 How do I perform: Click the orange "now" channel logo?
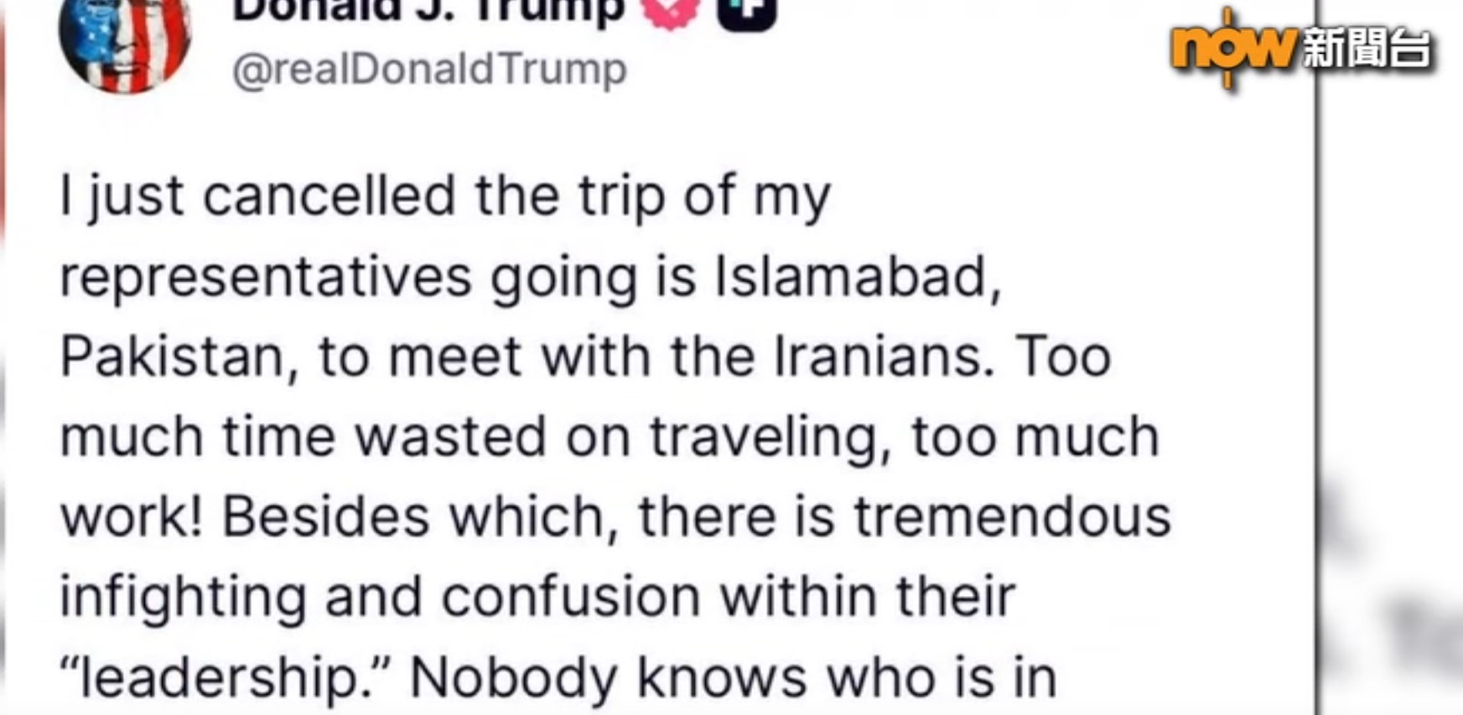pyautogui.click(x=1232, y=47)
